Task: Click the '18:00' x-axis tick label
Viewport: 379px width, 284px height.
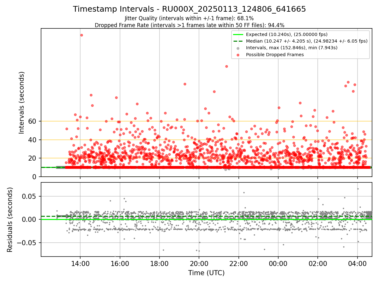Action: pyautogui.click(x=159, y=263)
